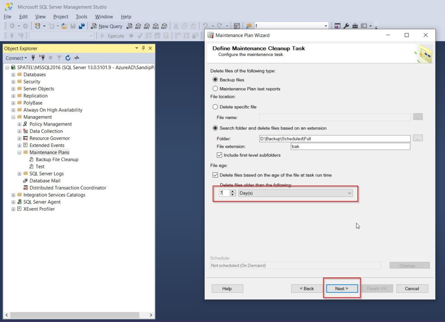Select Maintenance Plan text reports option
Viewport: 445px width, 322px height.
point(215,89)
